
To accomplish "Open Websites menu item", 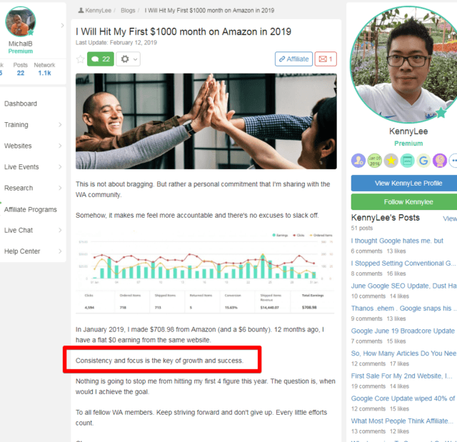I will click(x=18, y=146).
